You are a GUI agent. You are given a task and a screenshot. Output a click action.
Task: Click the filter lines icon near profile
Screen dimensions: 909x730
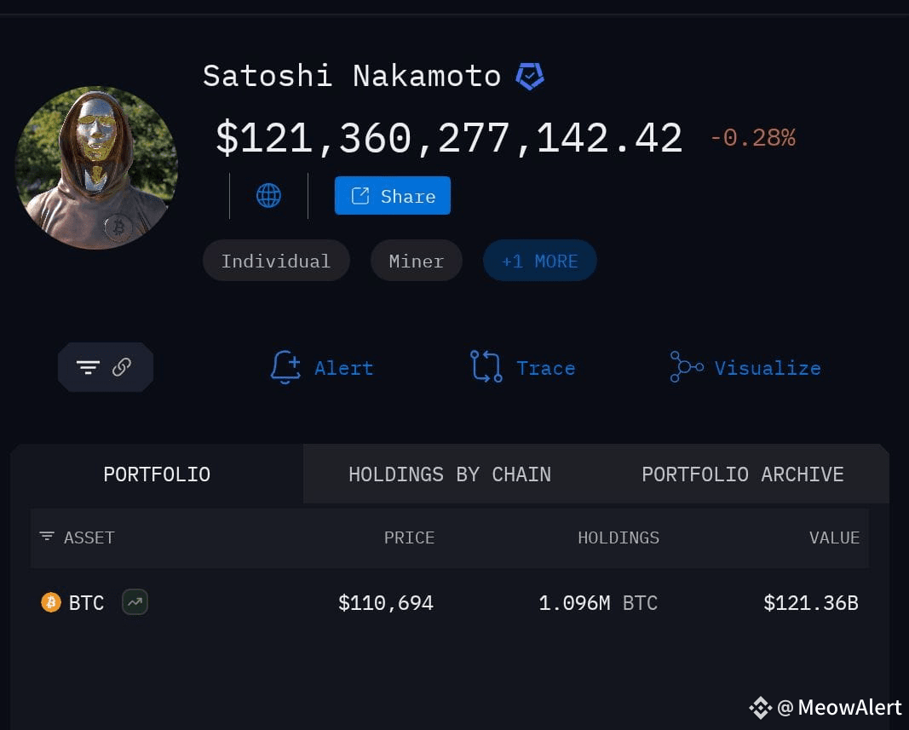coord(89,367)
